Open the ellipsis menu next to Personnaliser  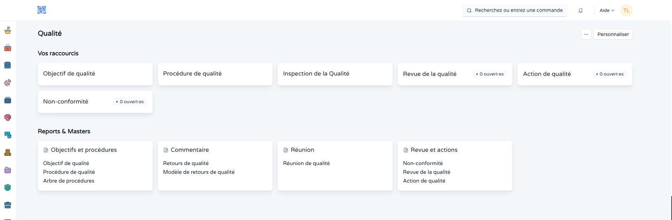(586, 34)
